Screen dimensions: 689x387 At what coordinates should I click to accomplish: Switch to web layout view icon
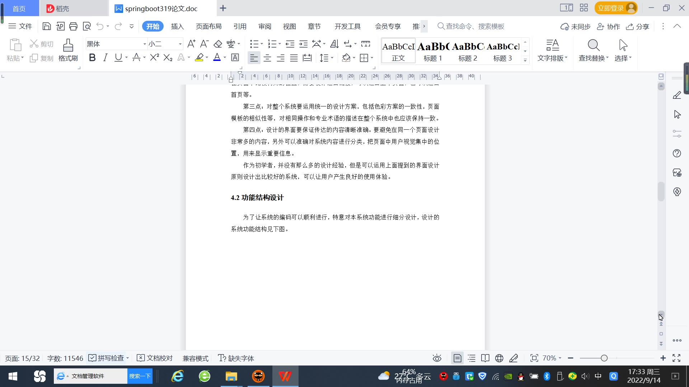click(499, 358)
